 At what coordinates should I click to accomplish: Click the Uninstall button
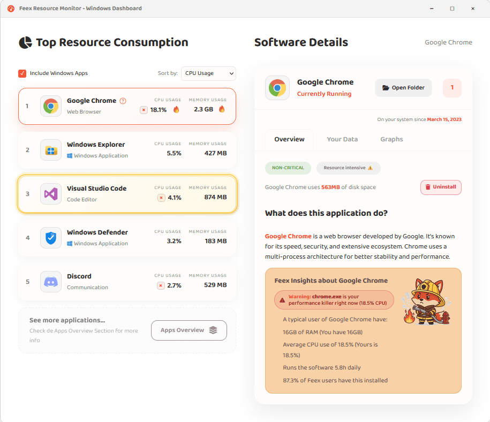[x=440, y=187]
